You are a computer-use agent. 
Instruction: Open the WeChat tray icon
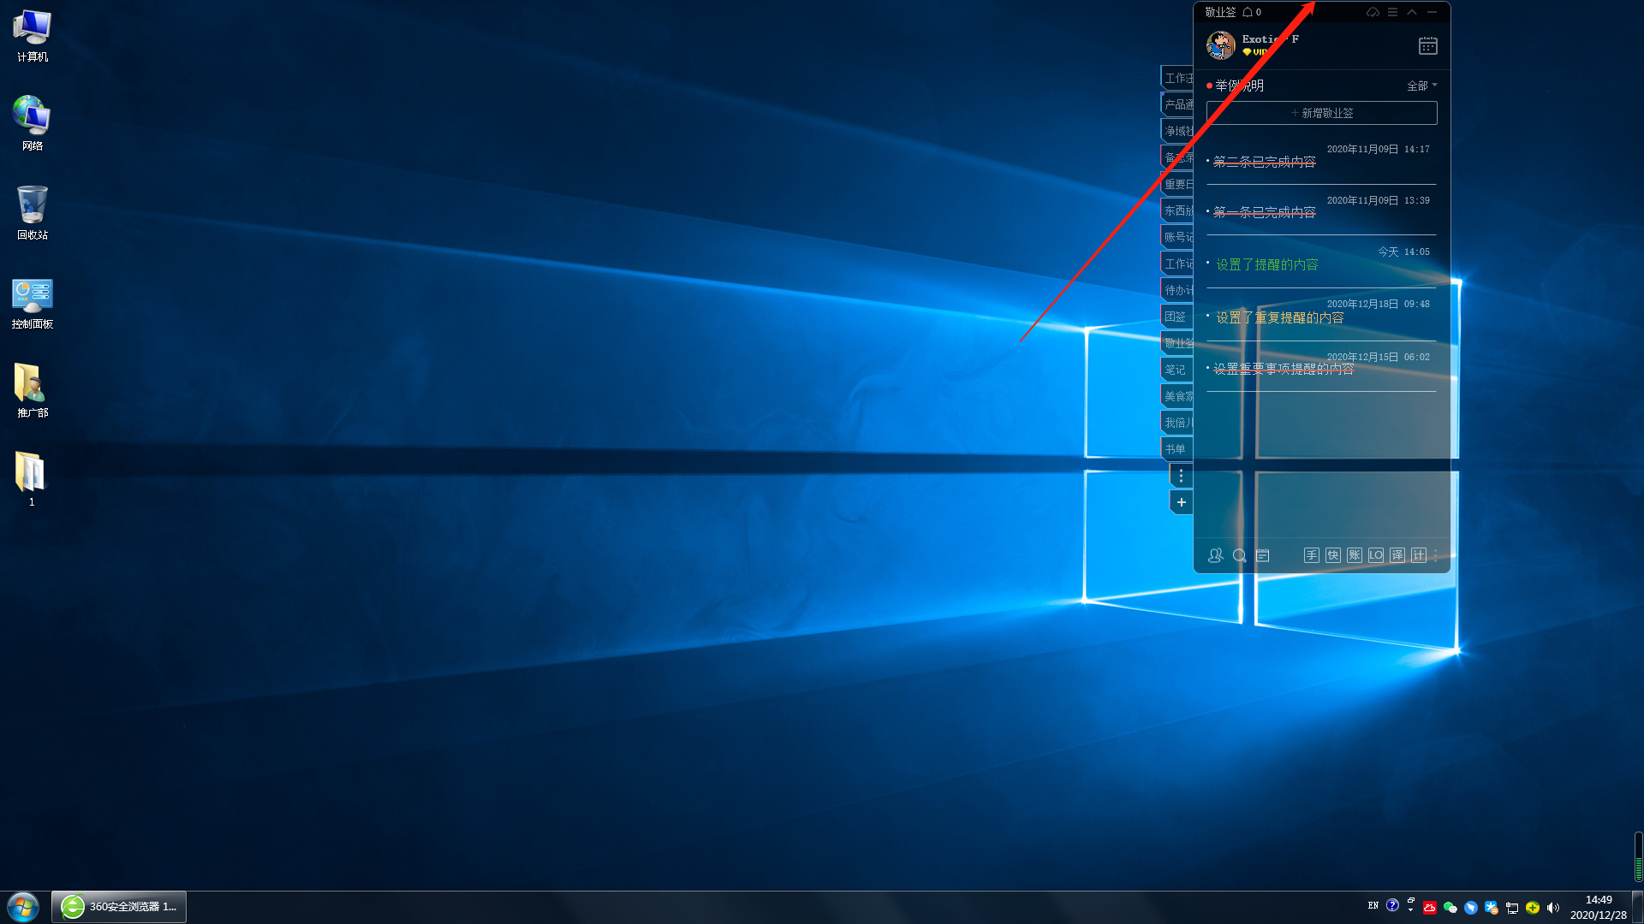(1450, 908)
